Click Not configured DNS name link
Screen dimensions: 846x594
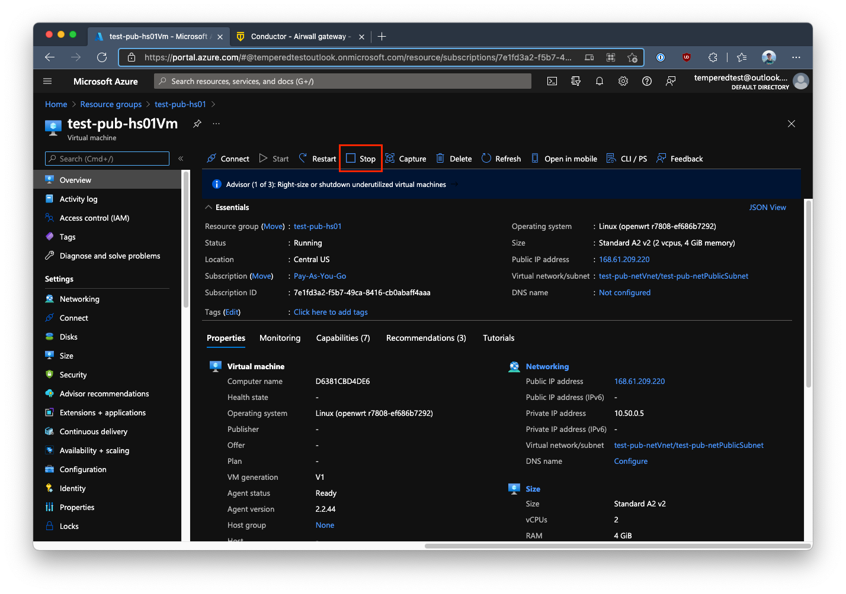point(624,292)
